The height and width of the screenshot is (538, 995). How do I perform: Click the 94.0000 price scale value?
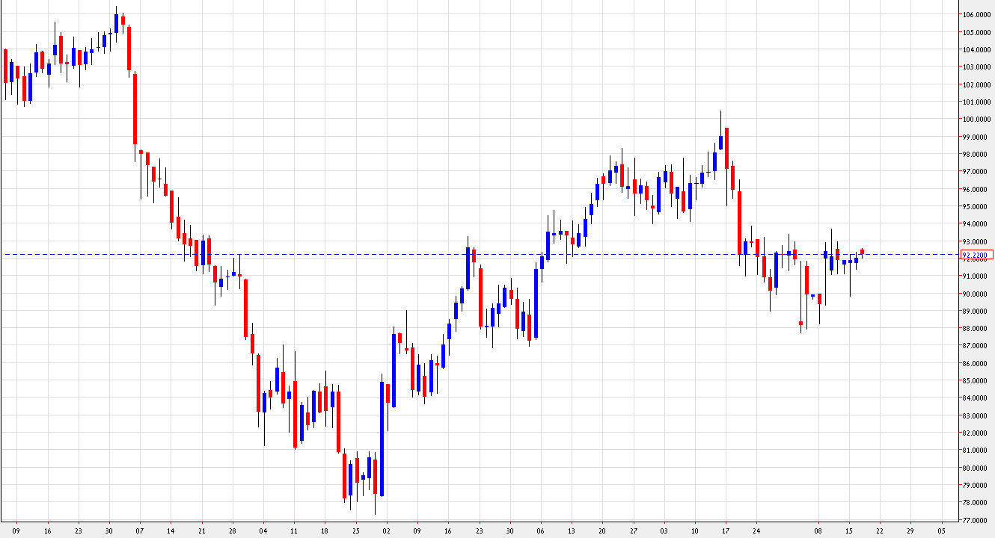976,224
